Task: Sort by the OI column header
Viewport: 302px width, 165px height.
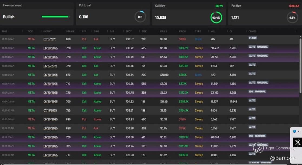Action: [231, 31]
